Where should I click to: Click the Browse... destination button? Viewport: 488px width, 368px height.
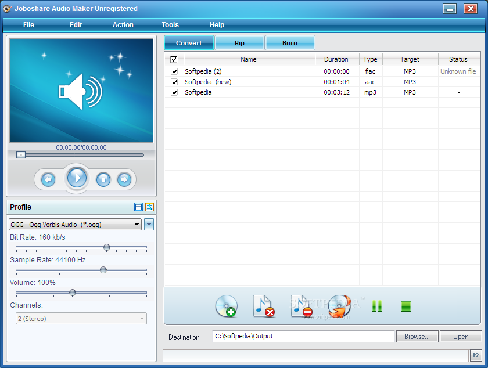(x=417, y=337)
